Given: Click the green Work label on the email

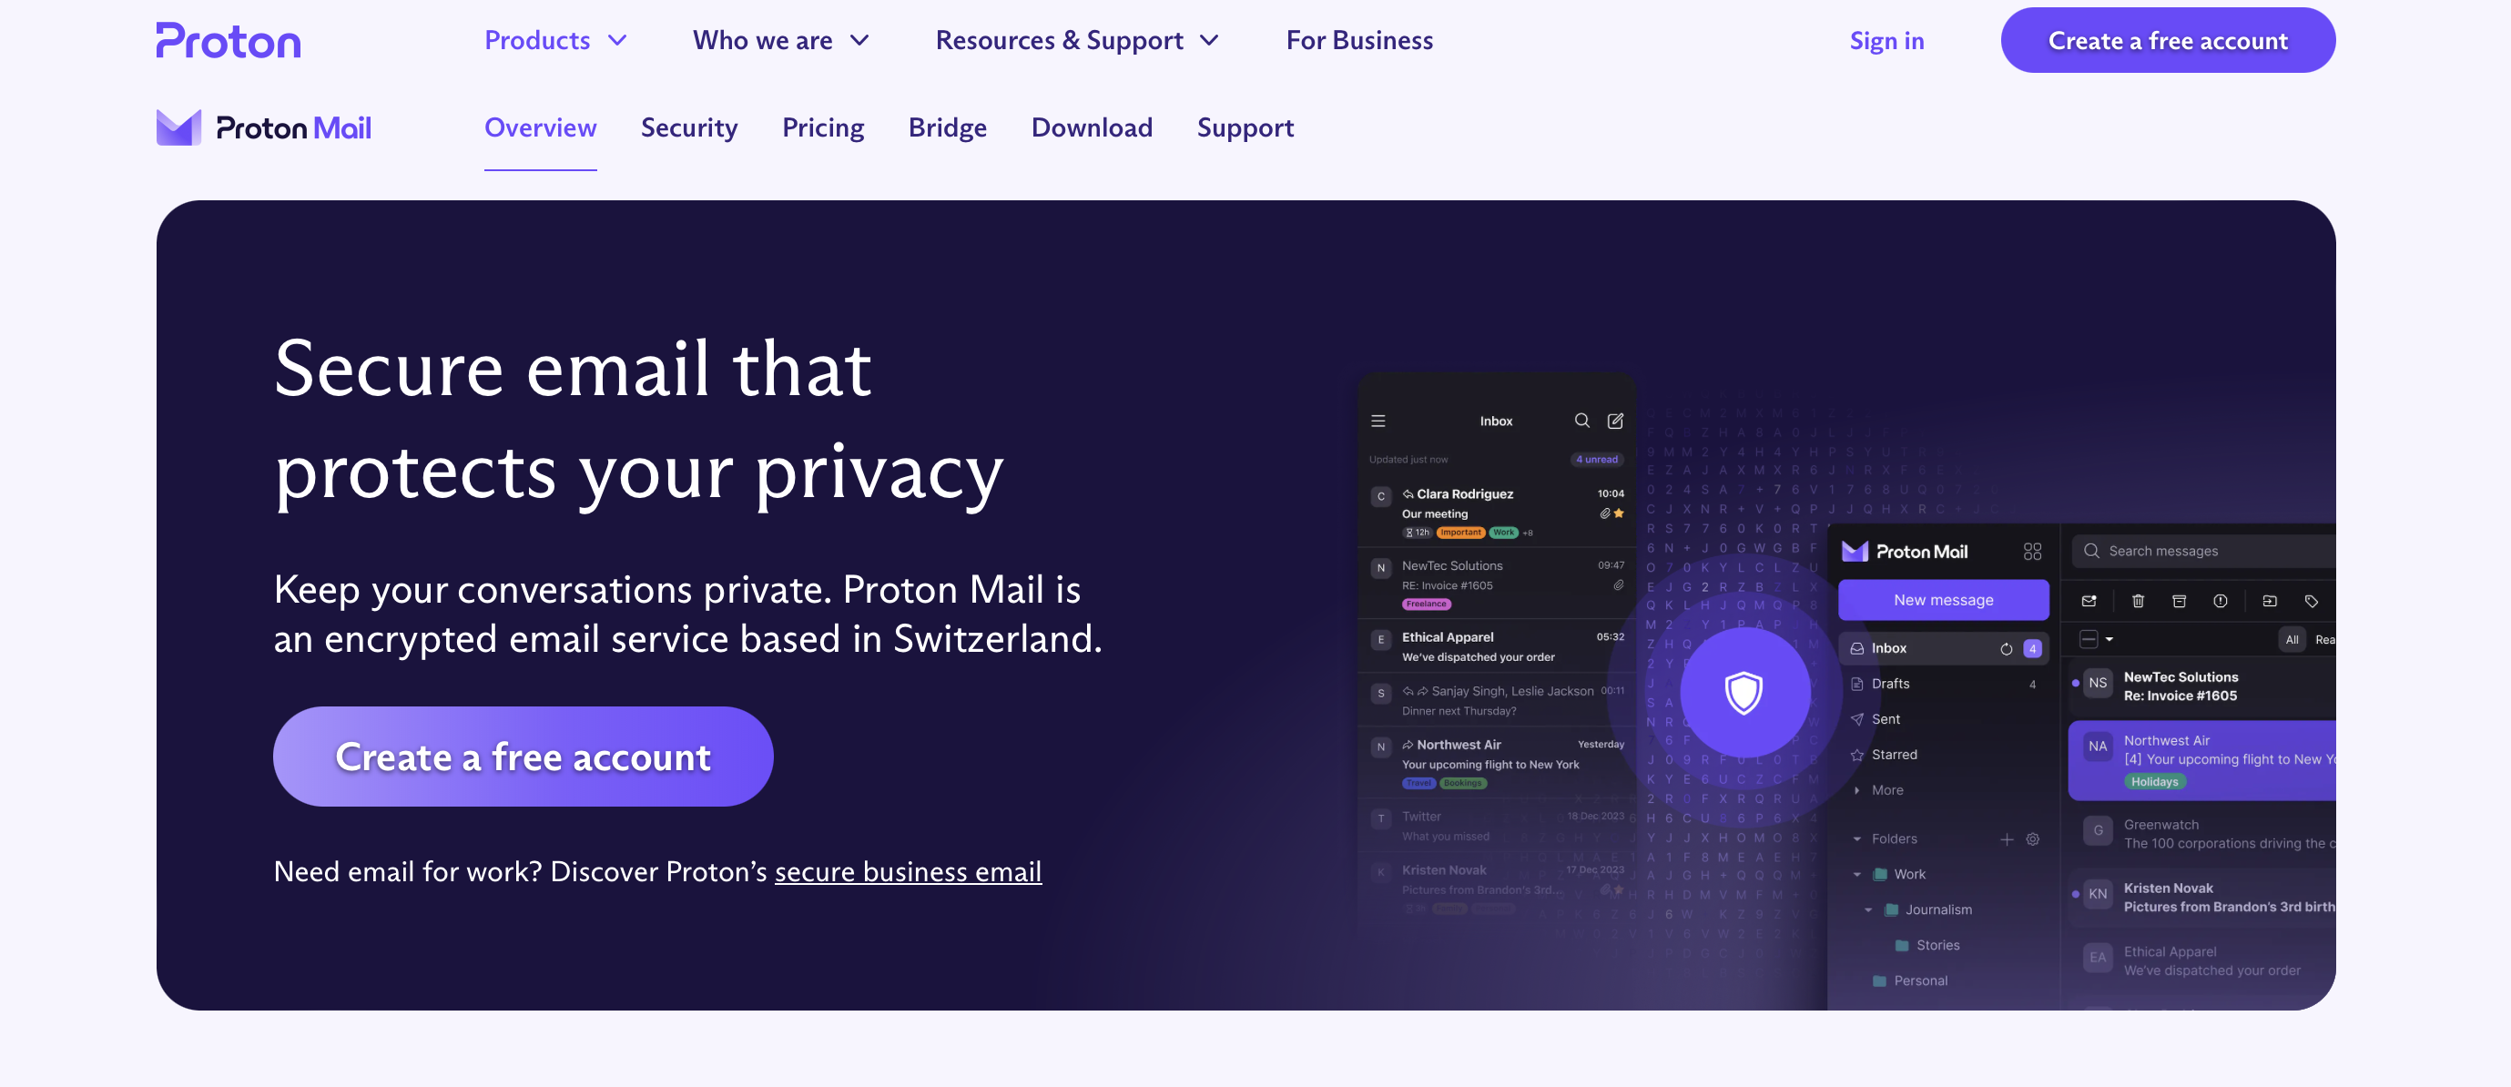Looking at the screenshot, I should [1504, 533].
